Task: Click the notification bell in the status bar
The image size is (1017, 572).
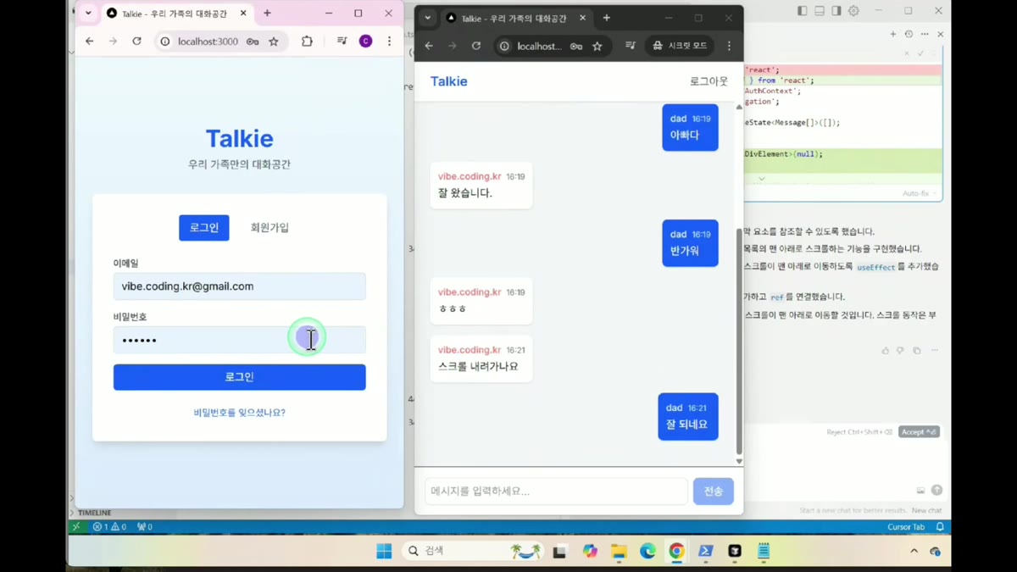Action: tap(940, 527)
